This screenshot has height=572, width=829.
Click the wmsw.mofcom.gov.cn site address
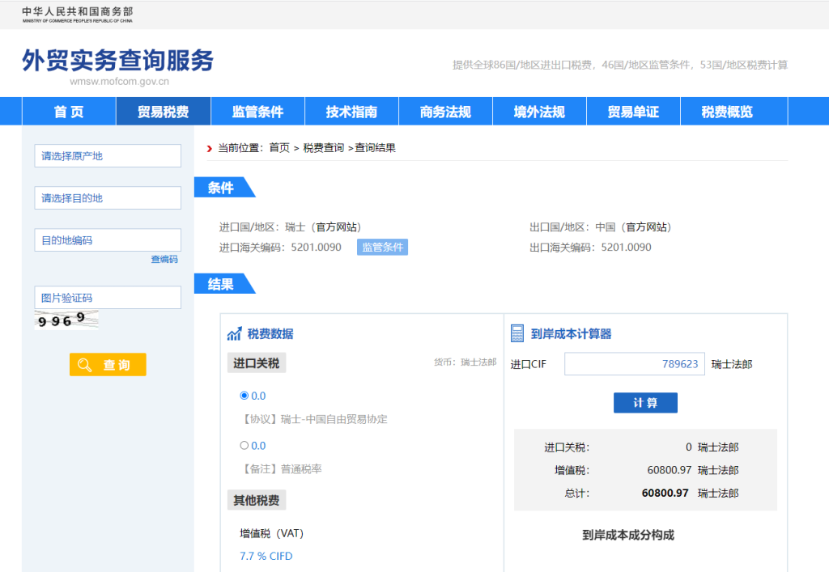tap(120, 82)
